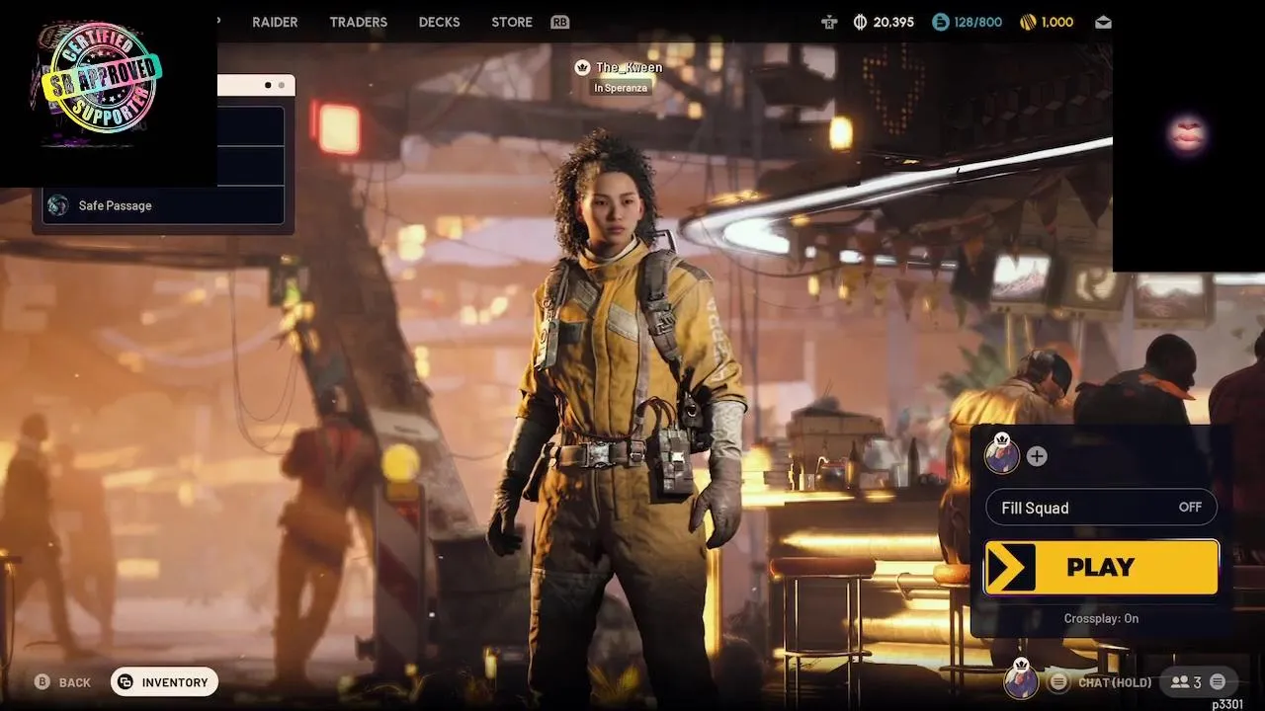Open the raider outfit shirt icon
Viewport: 1265px width, 711px height.
829,22
